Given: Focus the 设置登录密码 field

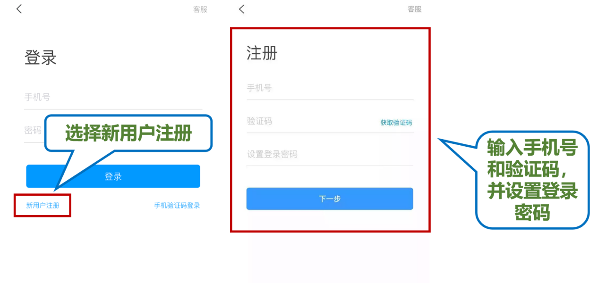Looking at the screenshot, I should (x=330, y=154).
